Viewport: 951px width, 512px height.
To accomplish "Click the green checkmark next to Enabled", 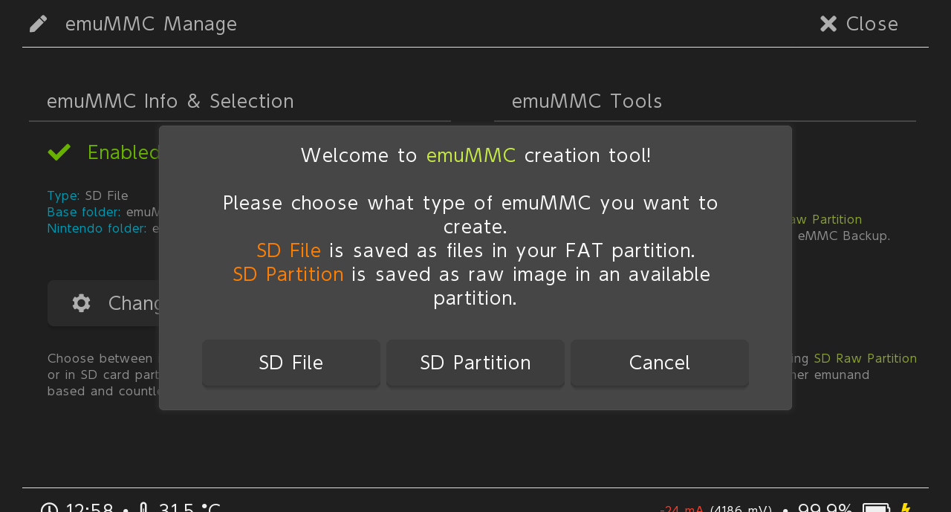I will (59, 152).
